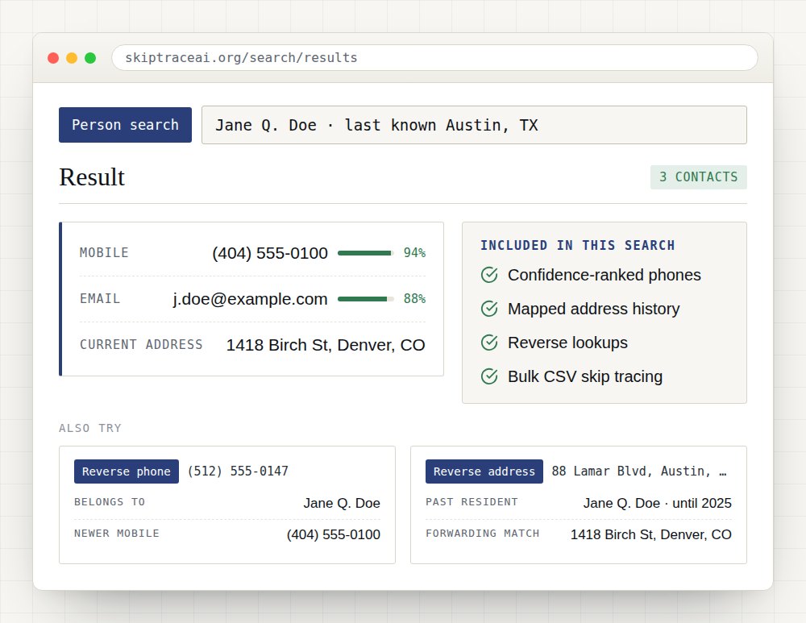Click the Reverse address button
Image resolution: width=806 pixels, height=623 pixels.
click(x=484, y=471)
